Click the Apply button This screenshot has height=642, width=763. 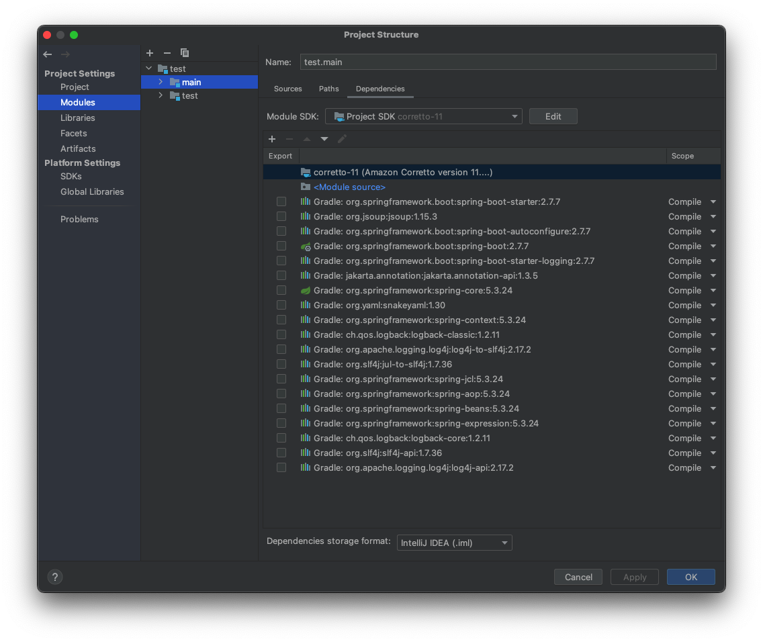click(x=635, y=577)
